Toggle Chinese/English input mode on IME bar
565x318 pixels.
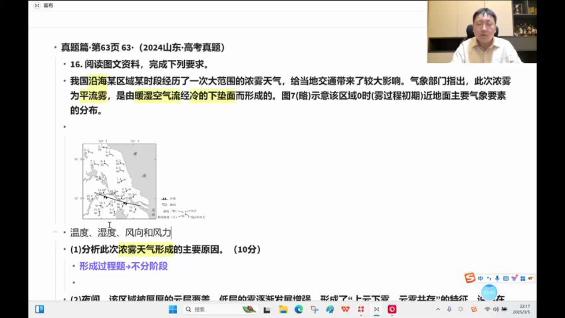click(x=480, y=277)
